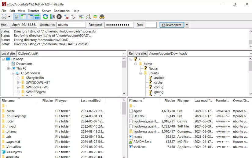
Task: Select shell.exe in the remote file list
Action: 139,147
